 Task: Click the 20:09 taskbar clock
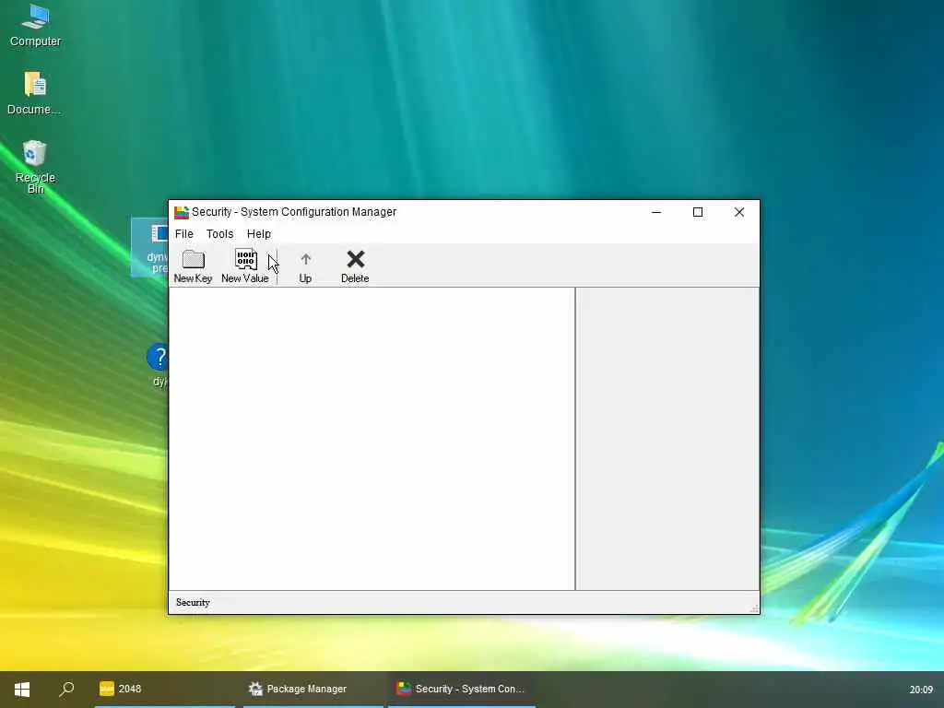[921, 690]
